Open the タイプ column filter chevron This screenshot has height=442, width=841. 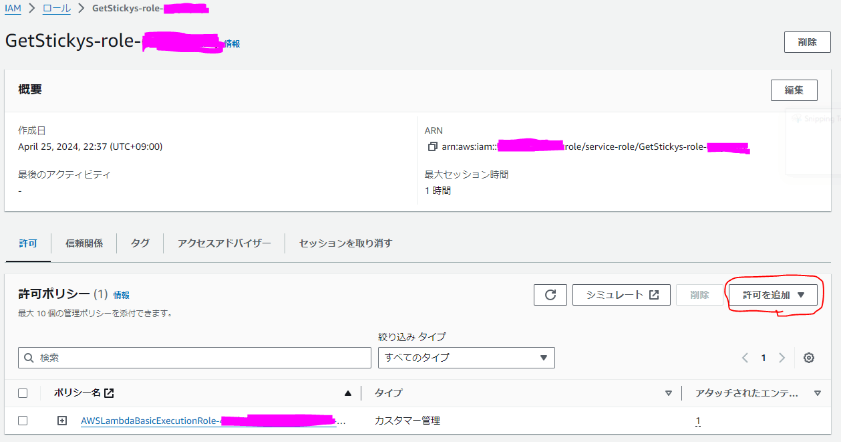(669, 393)
